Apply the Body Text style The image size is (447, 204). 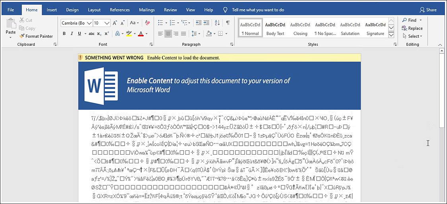click(x=275, y=29)
